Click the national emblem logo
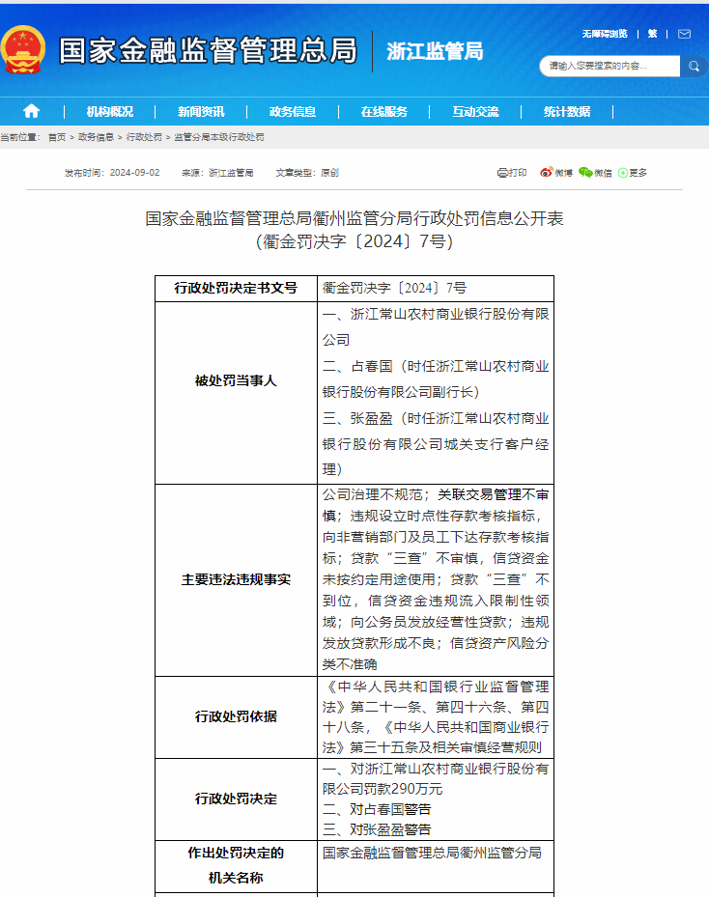 point(23,50)
